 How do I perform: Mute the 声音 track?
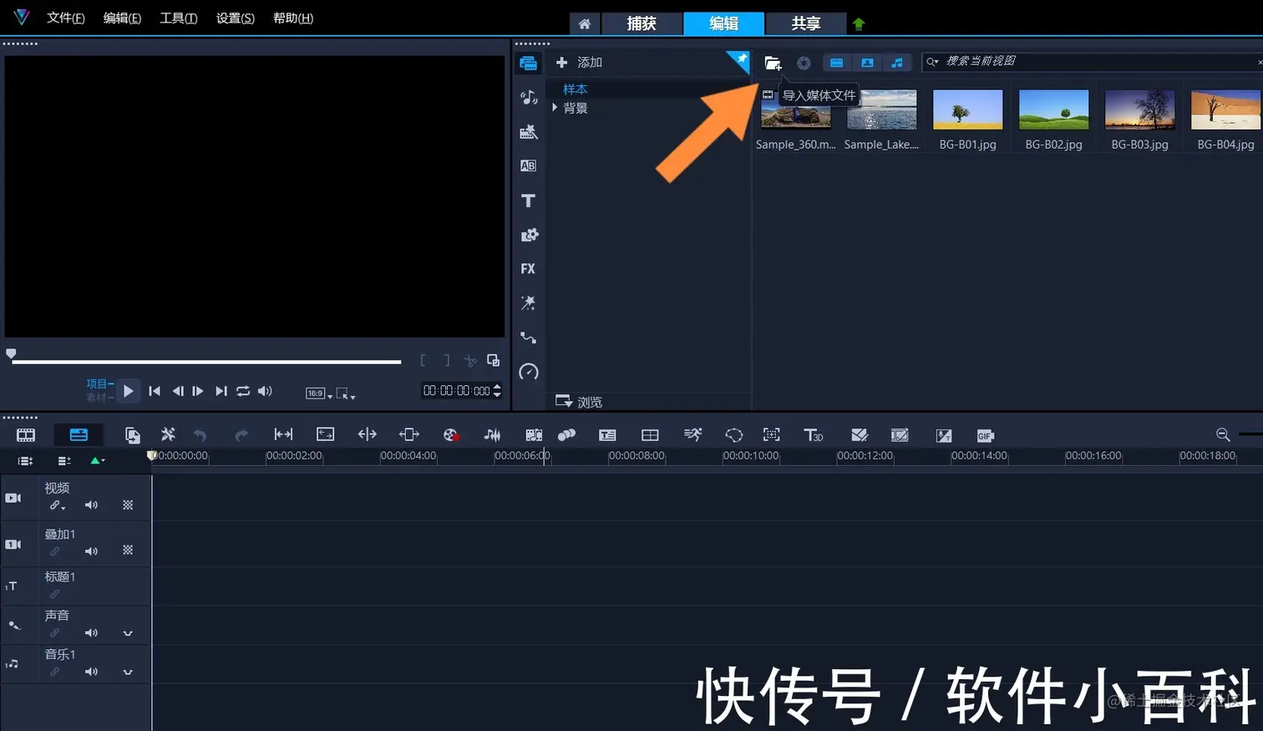point(91,632)
